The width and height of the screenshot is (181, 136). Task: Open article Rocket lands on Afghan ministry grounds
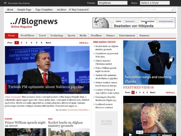click(65, 124)
